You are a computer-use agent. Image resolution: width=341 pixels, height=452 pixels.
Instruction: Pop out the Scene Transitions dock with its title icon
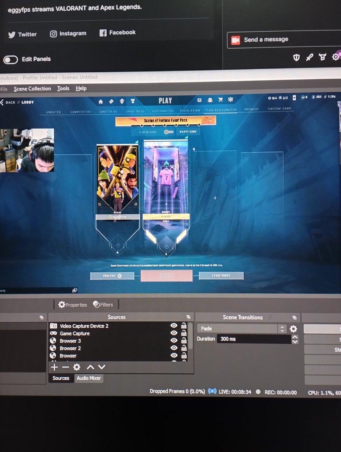point(295,318)
